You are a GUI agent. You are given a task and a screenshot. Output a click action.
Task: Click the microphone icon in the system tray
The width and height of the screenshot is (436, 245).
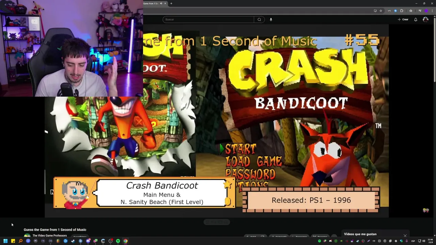[407, 241]
